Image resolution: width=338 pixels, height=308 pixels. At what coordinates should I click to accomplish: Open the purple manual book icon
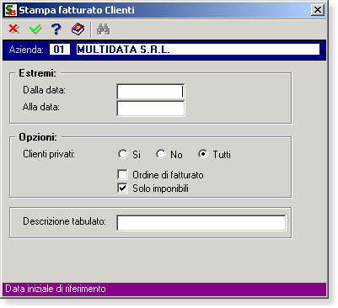(x=78, y=29)
